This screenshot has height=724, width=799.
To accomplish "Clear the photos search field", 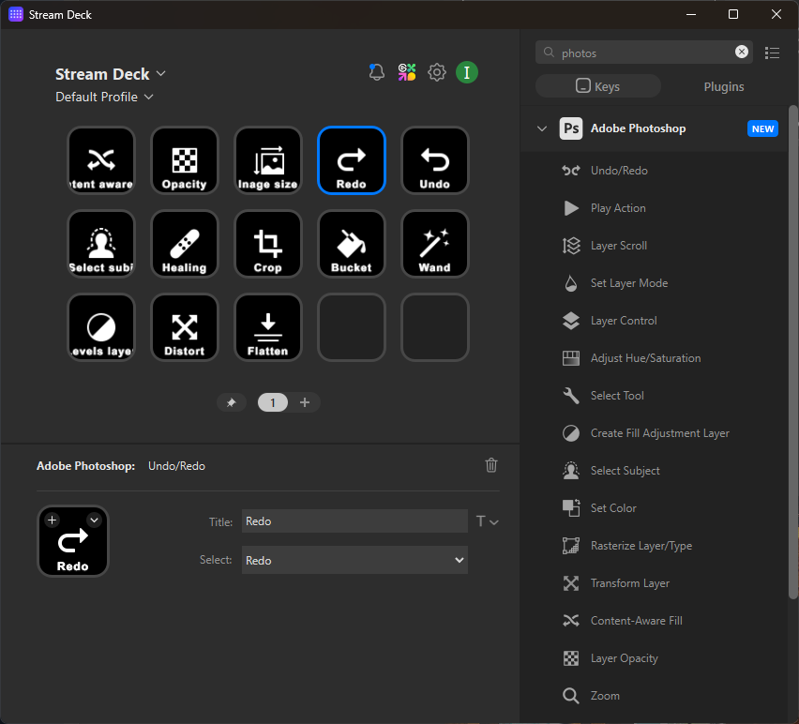I will [741, 52].
